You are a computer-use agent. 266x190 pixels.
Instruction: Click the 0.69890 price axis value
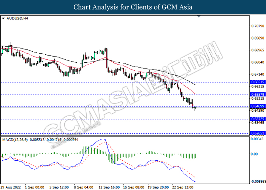pos(258,38)
